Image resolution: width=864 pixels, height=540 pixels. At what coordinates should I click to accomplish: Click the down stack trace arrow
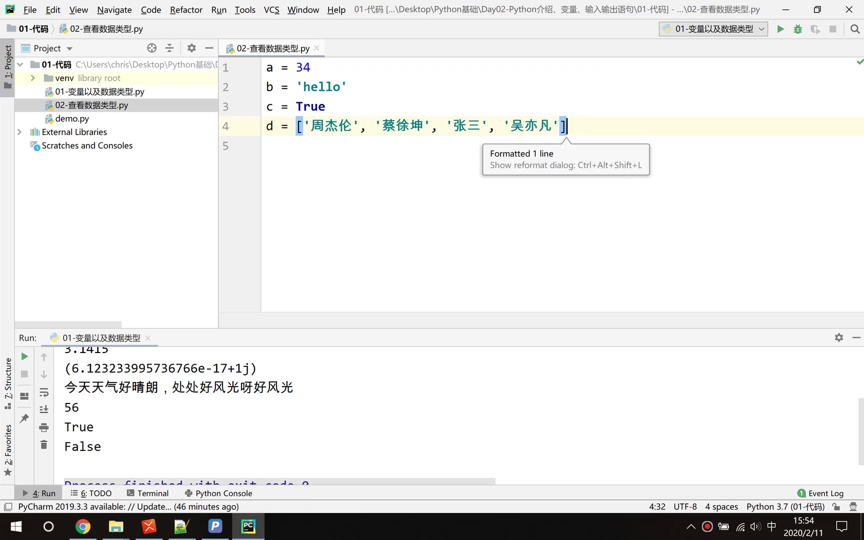click(x=44, y=374)
